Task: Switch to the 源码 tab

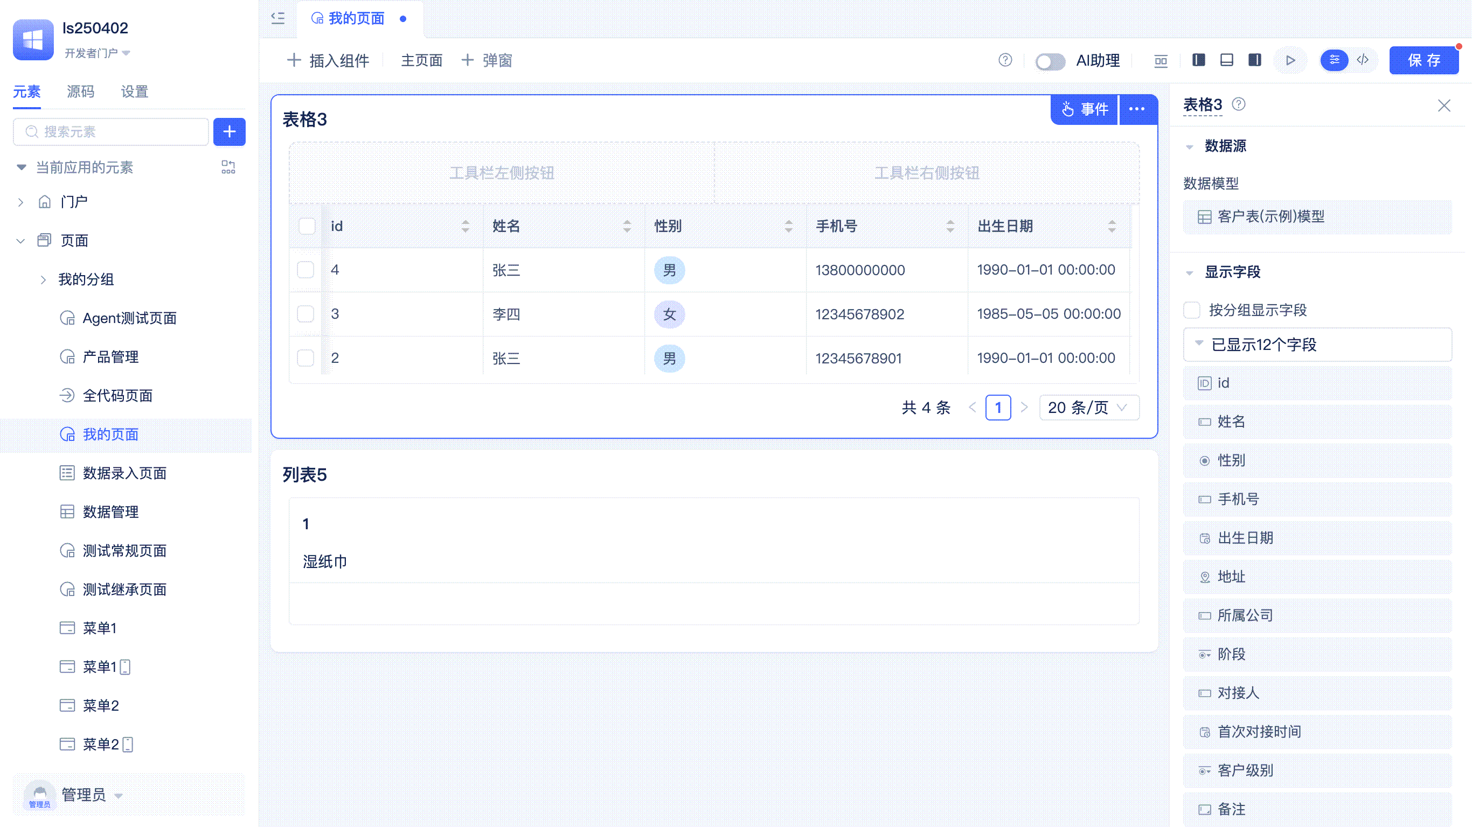Action: [81, 92]
